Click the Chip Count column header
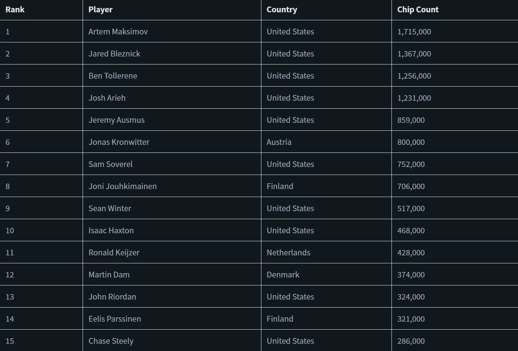The image size is (518, 351). tap(418, 10)
